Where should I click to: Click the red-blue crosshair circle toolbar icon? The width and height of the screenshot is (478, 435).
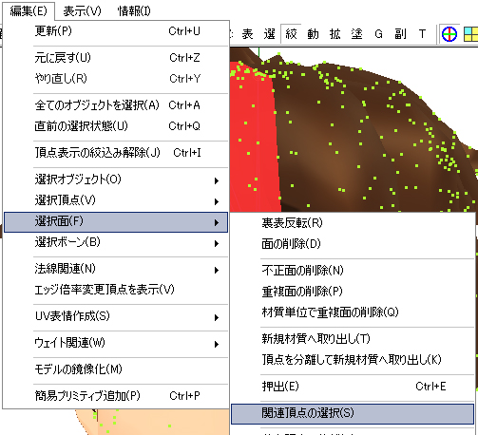click(x=449, y=34)
